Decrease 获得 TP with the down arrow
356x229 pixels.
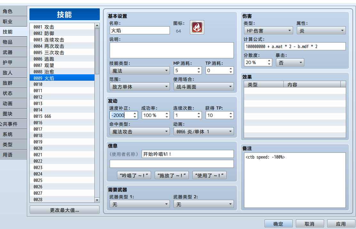[x=231, y=117]
